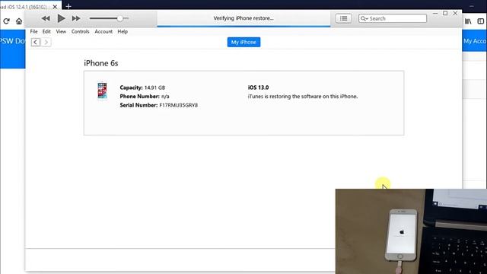
Task: Click the My Account link in browser
Action: [x=475, y=41]
